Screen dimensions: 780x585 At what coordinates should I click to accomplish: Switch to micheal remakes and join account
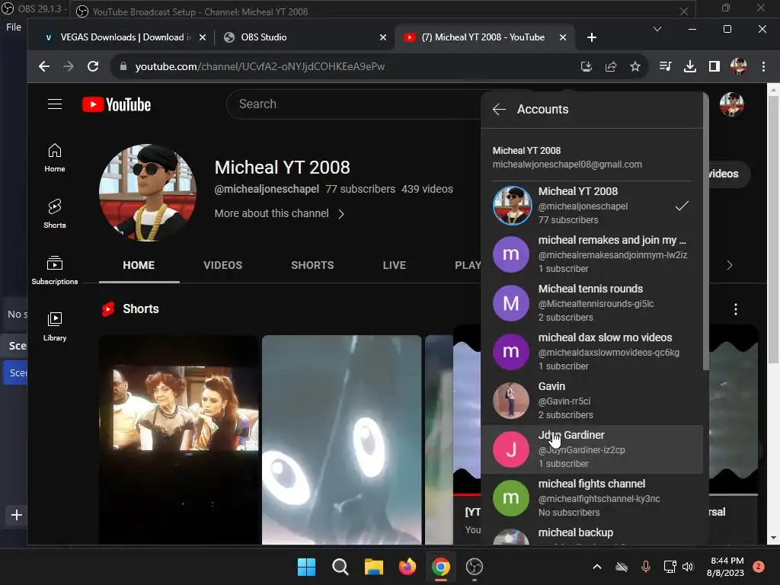click(x=592, y=254)
